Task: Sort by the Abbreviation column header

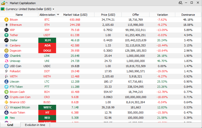Action: point(47,15)
